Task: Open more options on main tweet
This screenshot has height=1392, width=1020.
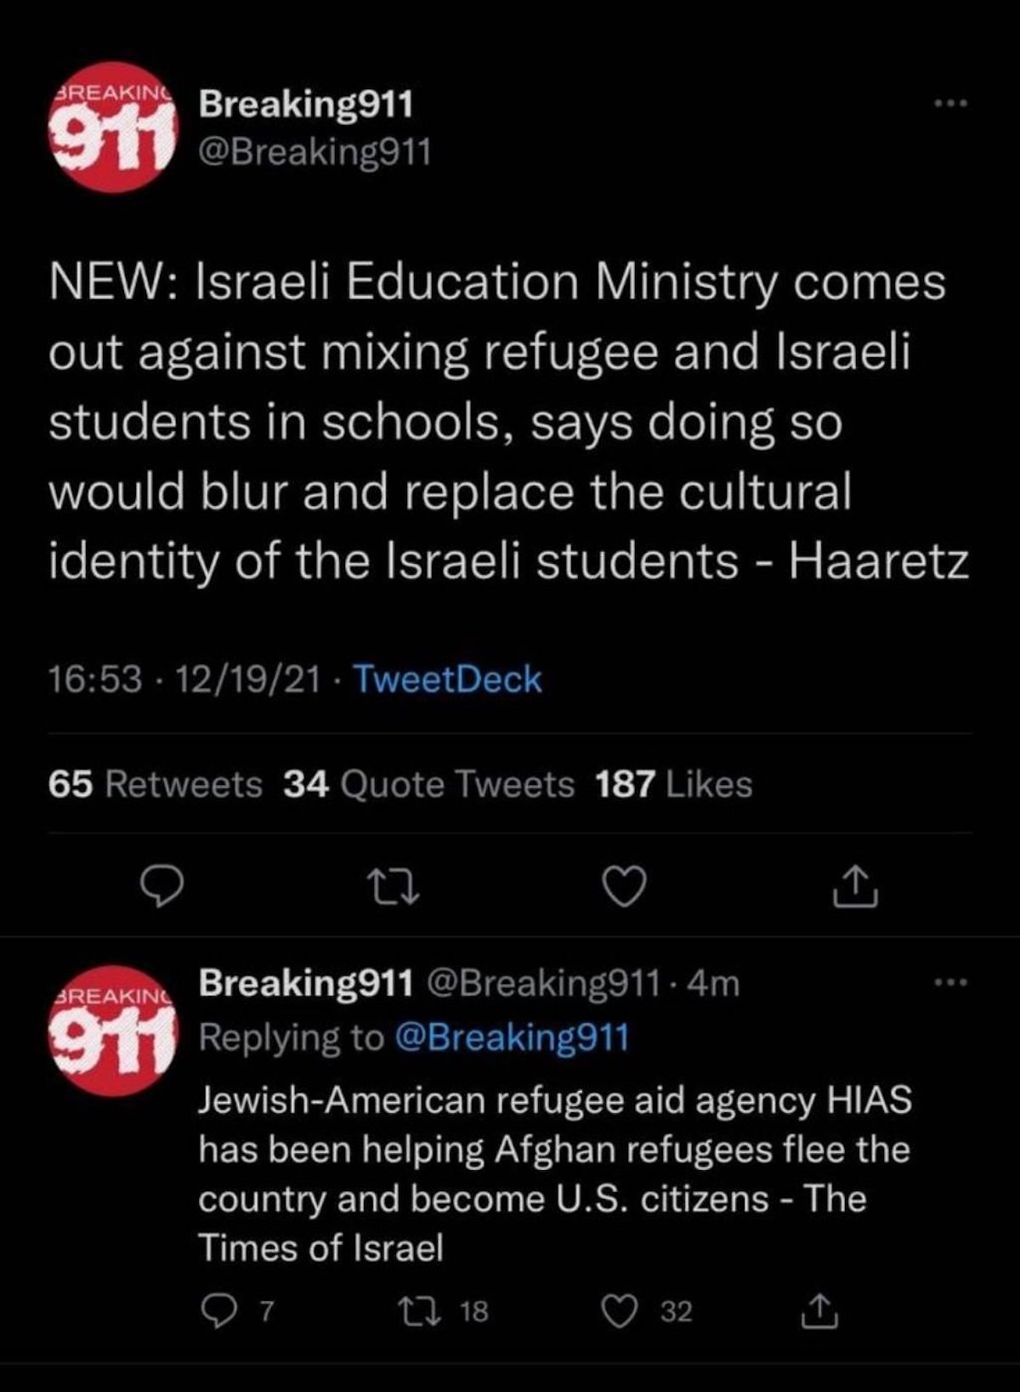Action: [x=950, y=105]
